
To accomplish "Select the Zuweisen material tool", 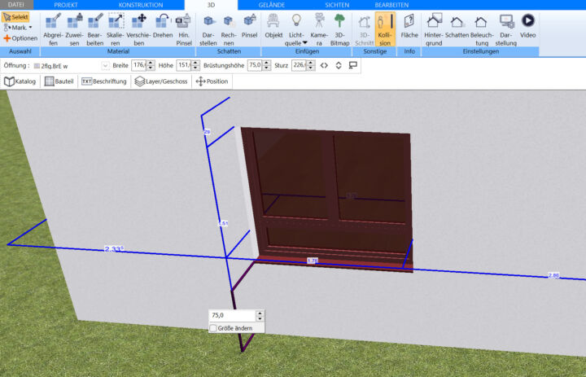I will (x=74, y=29).
